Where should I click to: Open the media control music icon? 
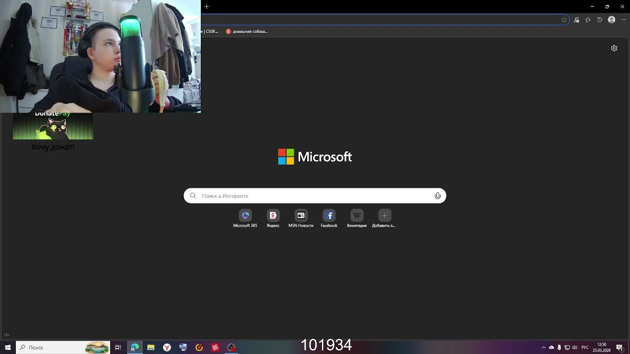[x=576, y=20]
